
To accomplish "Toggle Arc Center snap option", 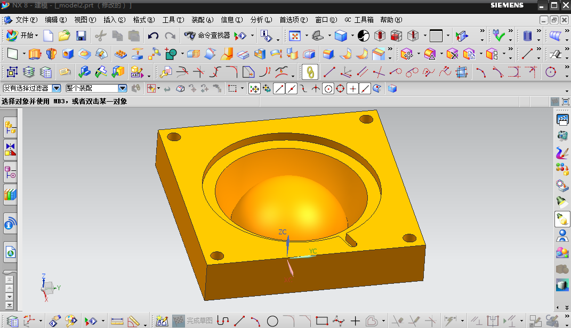I will pos(328,89).
